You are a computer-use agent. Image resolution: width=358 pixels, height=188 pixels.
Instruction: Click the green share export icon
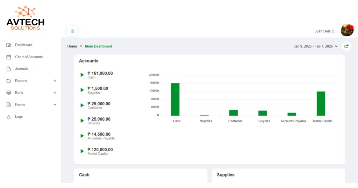coord(346,46)
